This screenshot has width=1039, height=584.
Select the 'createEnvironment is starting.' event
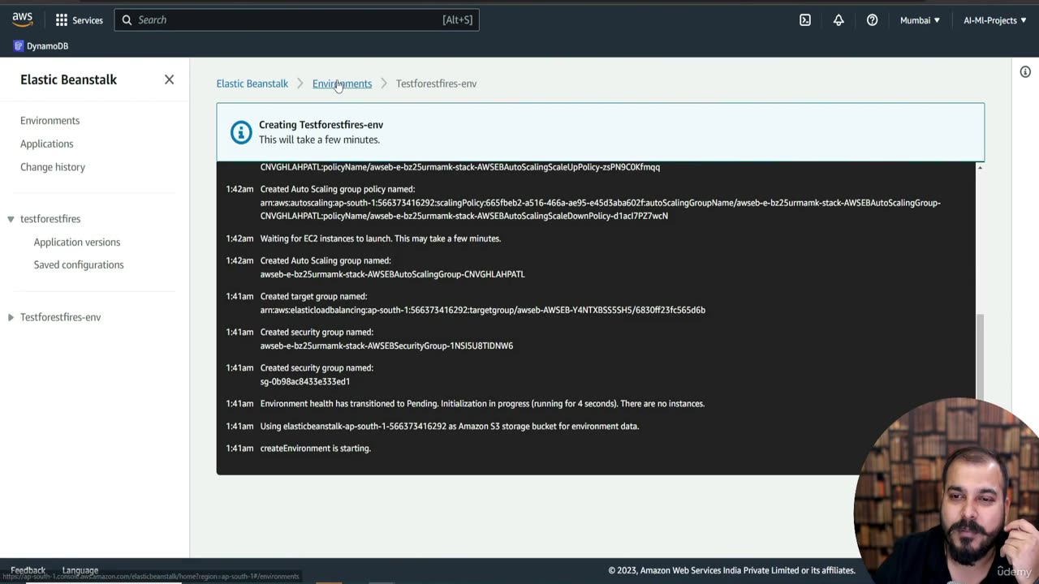point(315,449)
